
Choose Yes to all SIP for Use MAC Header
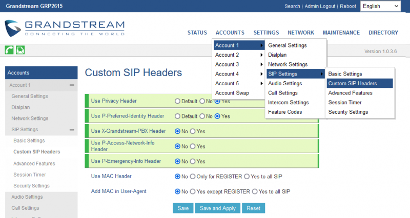[247, 177]
